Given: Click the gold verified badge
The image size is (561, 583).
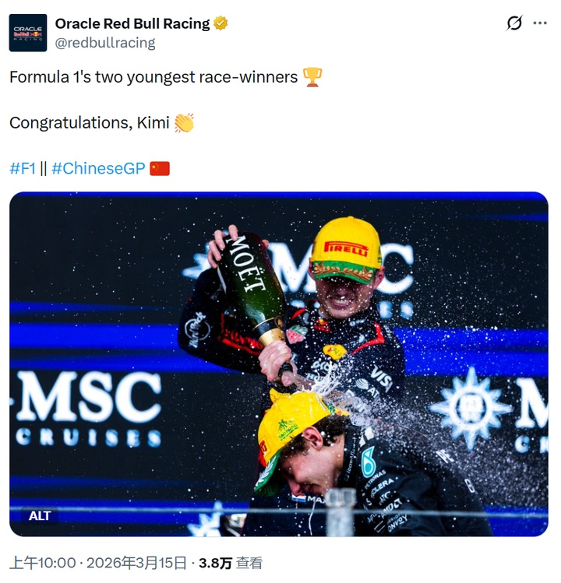Looking at the screenshot, I should tap(221, 23).
